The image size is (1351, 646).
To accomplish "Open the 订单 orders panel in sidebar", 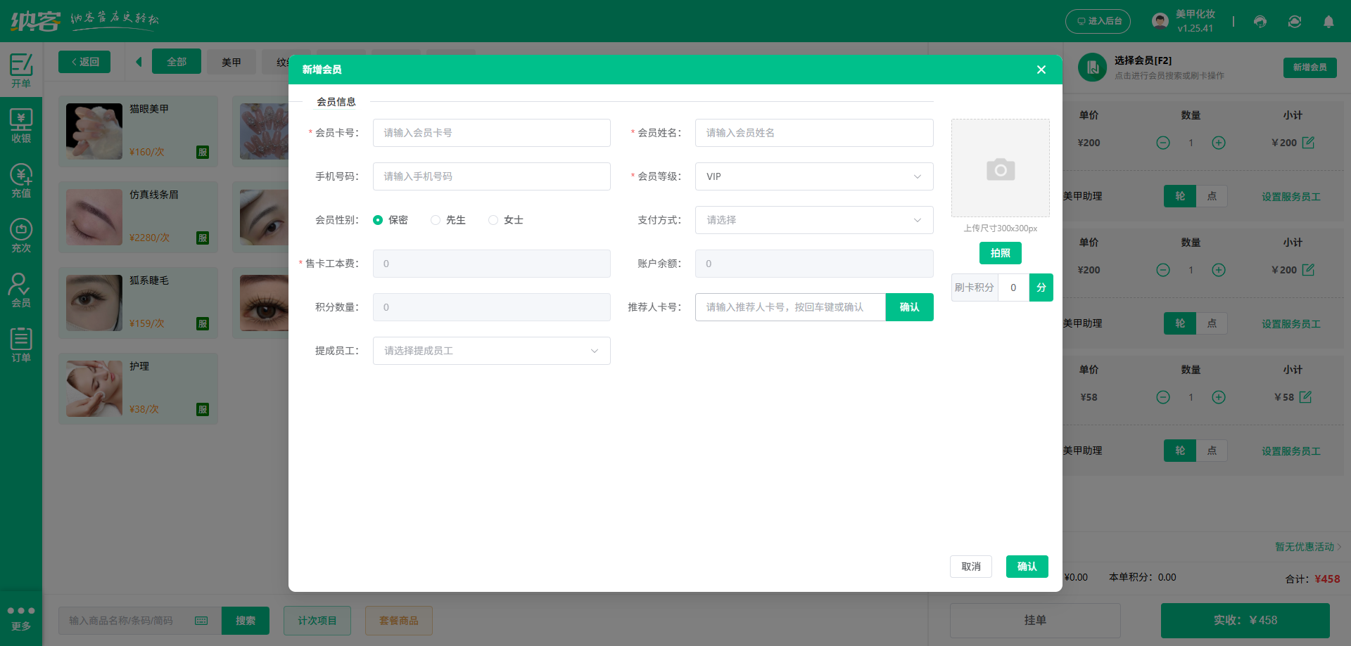I will [21, 343].
